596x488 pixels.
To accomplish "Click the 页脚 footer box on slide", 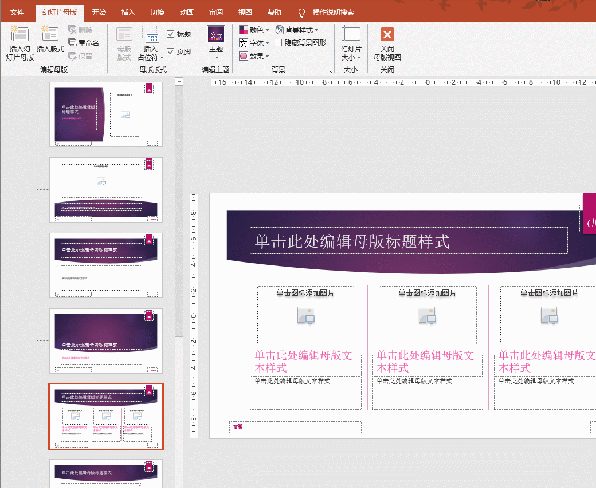I will pos(295,427).
